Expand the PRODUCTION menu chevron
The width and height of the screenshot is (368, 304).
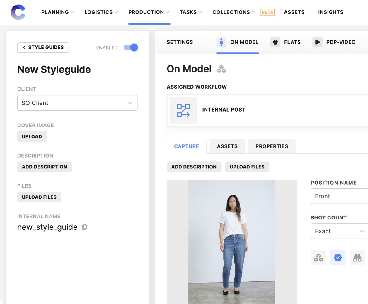point(167,12)
